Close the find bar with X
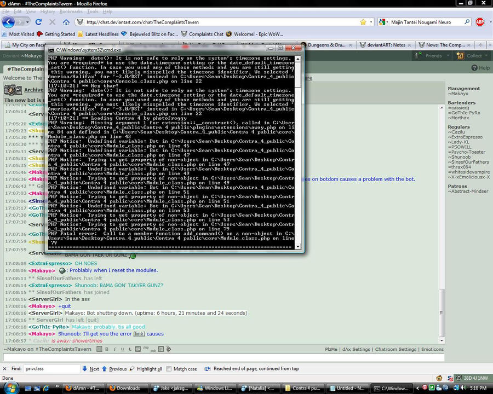The width and height of the screenshot is (493, 394). point(5,369)
